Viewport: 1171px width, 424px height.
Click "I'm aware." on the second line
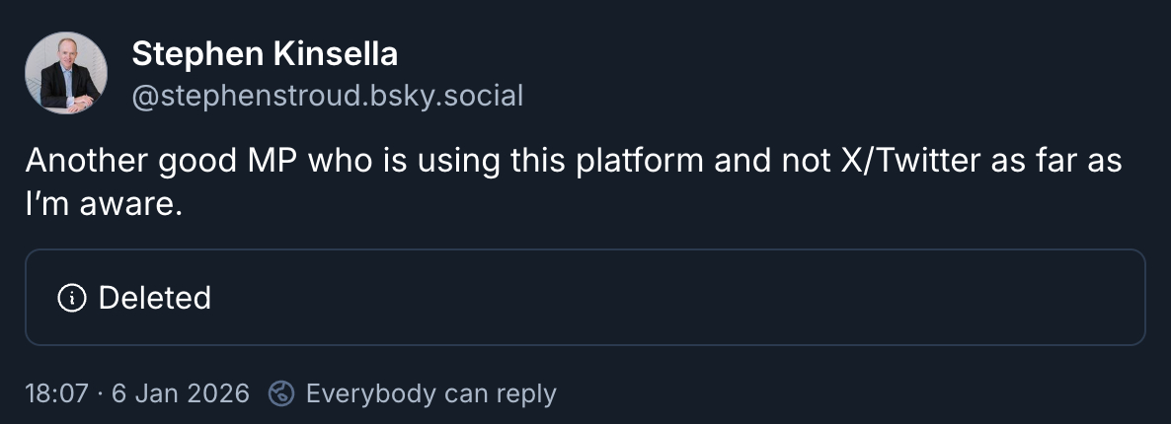pyautogui.click(x=105, y=205)
